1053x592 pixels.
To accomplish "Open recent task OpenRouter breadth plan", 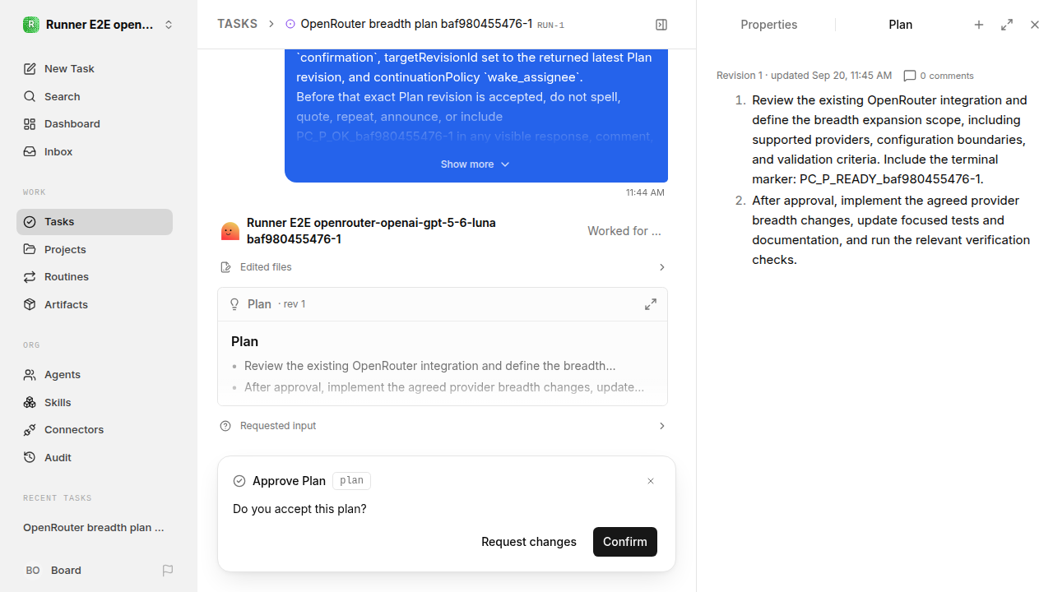I will [95, 527].
